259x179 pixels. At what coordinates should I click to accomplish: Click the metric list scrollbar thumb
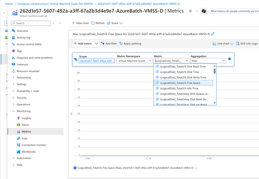click(x=214, y=71)
